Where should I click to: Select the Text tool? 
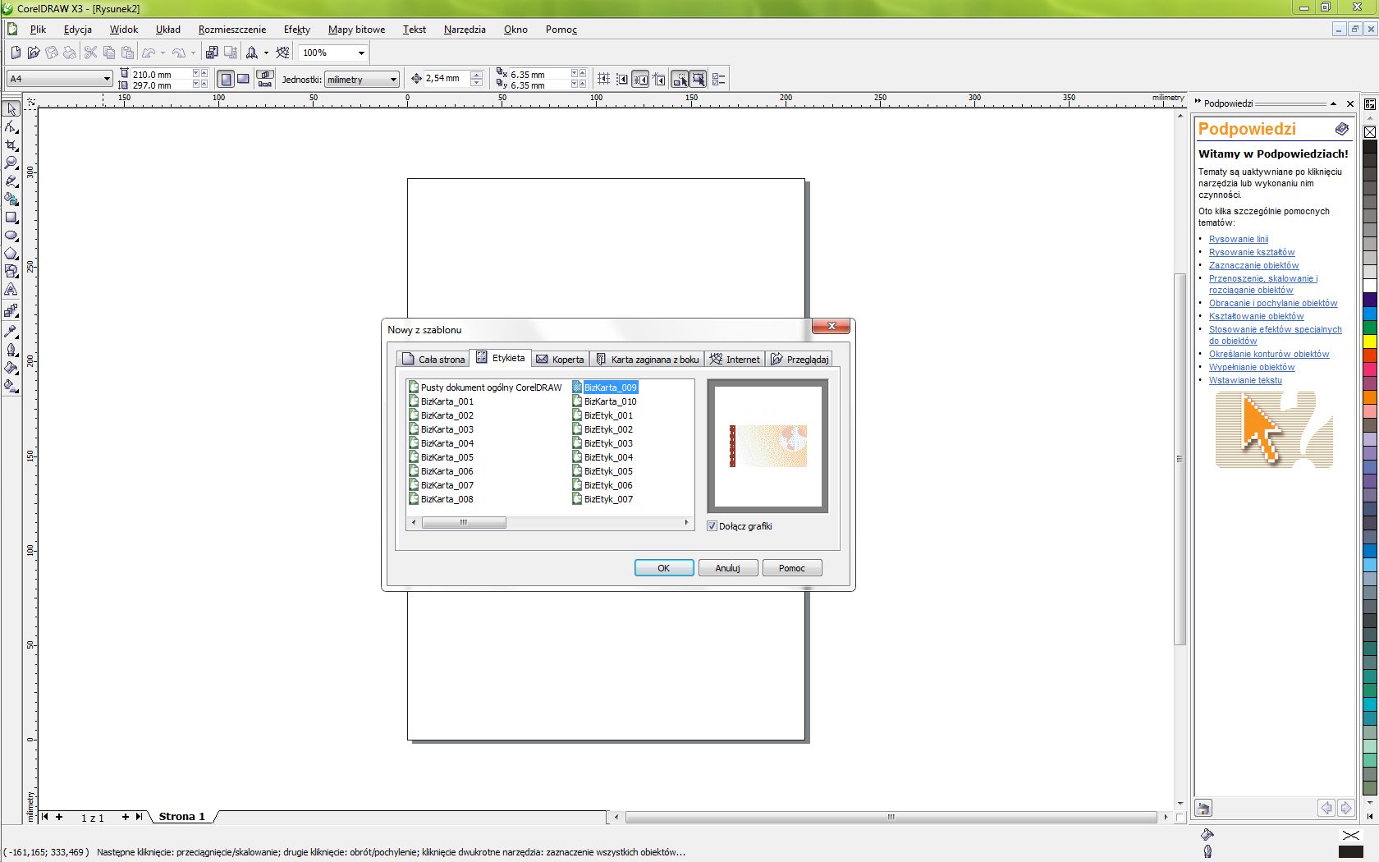11,290
